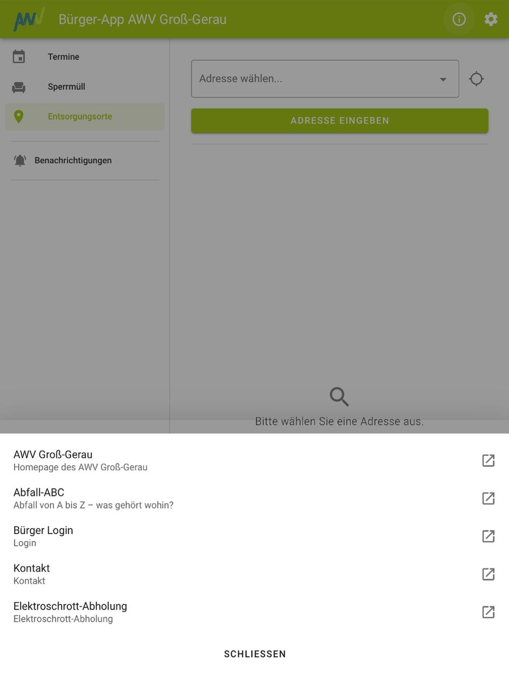Click the Adresse wählen field
This screenshot has width=509, height=680.
click(325, 79)
